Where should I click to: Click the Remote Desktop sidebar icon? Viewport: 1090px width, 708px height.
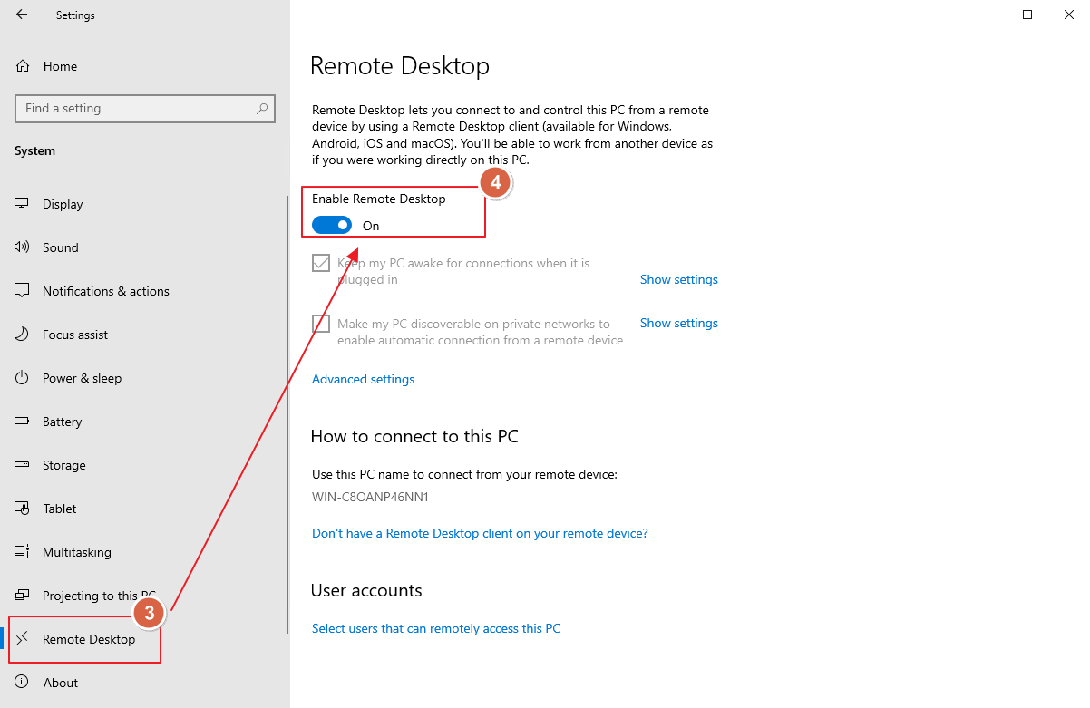pos(23,639)
